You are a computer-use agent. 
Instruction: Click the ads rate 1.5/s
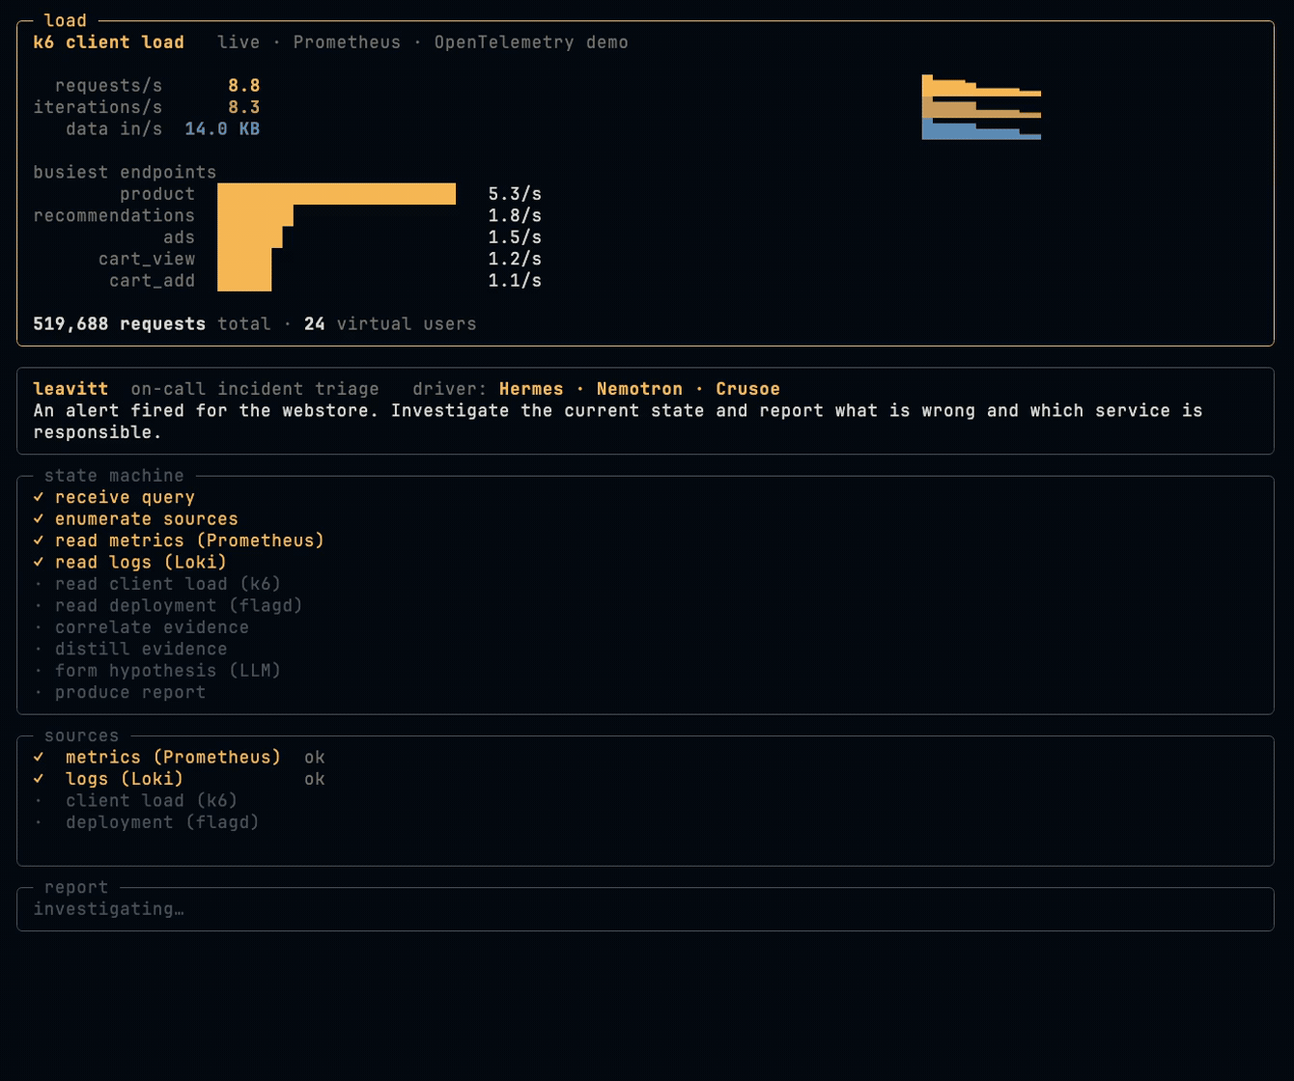tap(515, 237)
